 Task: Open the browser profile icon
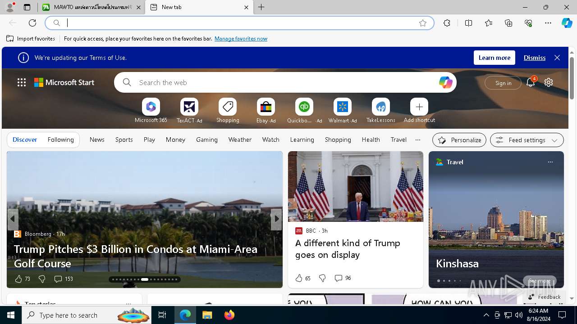9,7
